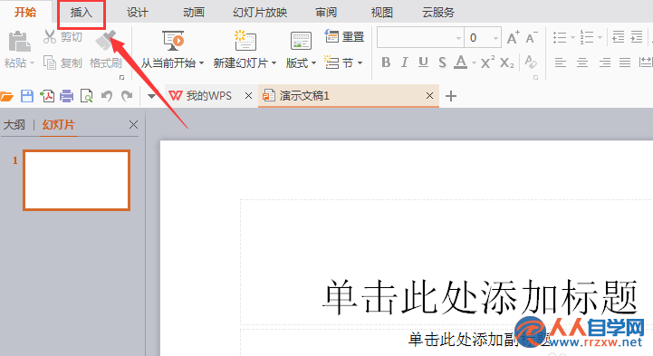The height and width of the screenshot is (356, 653).
Task: Click the undo arrow
Action: pos(107,96)
